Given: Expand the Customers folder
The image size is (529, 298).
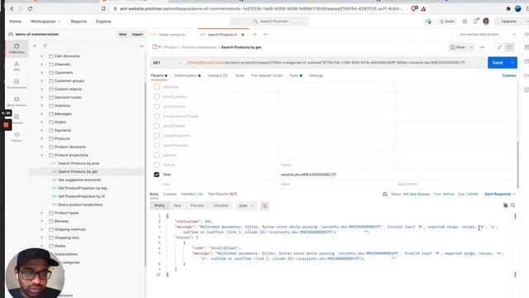Looking at the screenshot, I should pos(42,73).
